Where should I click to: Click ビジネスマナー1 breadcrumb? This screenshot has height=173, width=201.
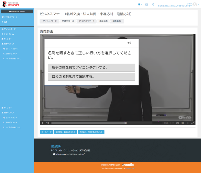[x=87, y=21]
